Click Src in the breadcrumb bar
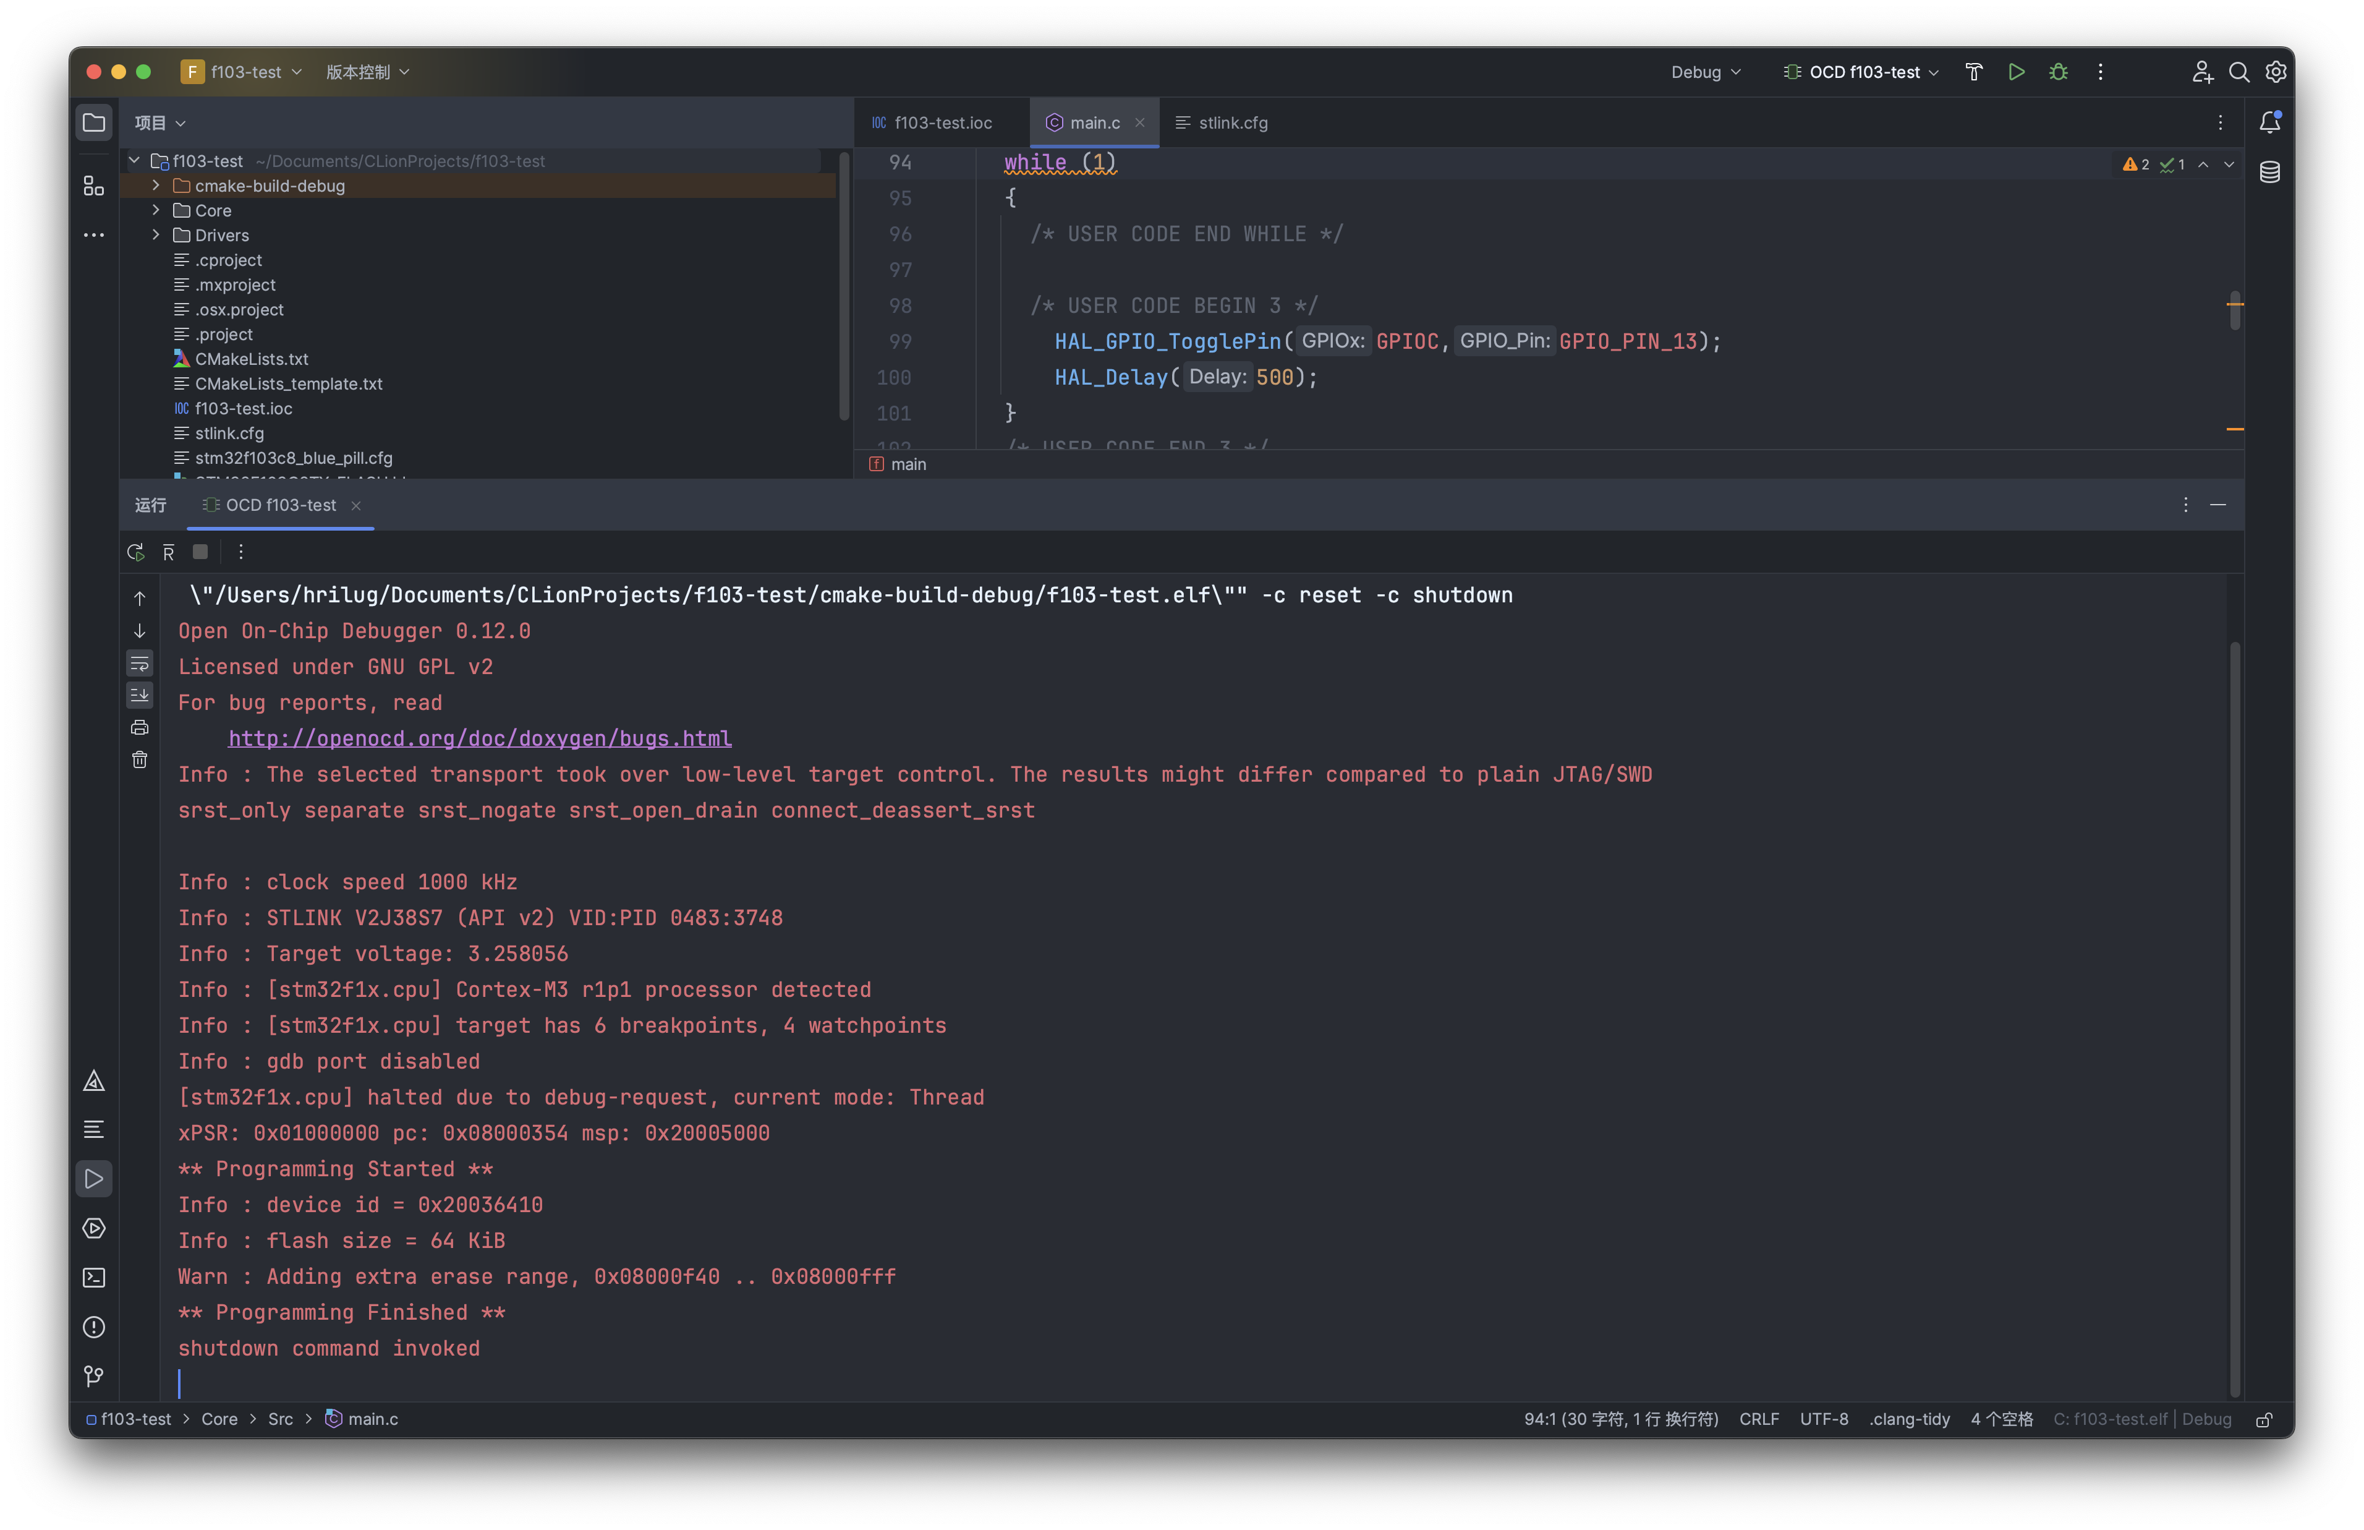 [x=280, y=1420]
